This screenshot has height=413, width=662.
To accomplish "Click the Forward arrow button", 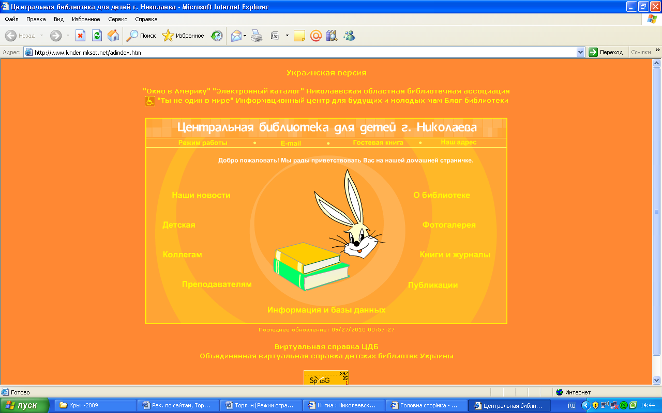I will [x=55, y=36].
